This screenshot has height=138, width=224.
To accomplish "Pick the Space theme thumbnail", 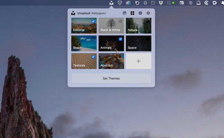I will [138, 43].
